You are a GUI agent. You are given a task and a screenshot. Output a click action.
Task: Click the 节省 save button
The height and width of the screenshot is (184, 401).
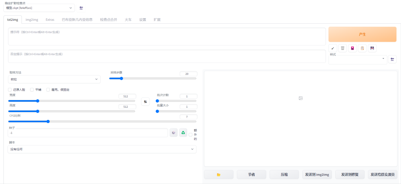(x=251, y=175)
